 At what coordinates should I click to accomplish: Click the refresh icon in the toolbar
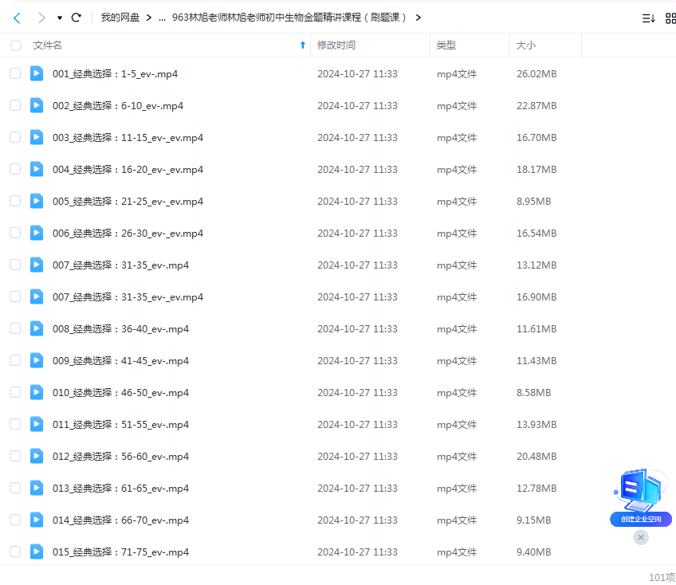76,17
